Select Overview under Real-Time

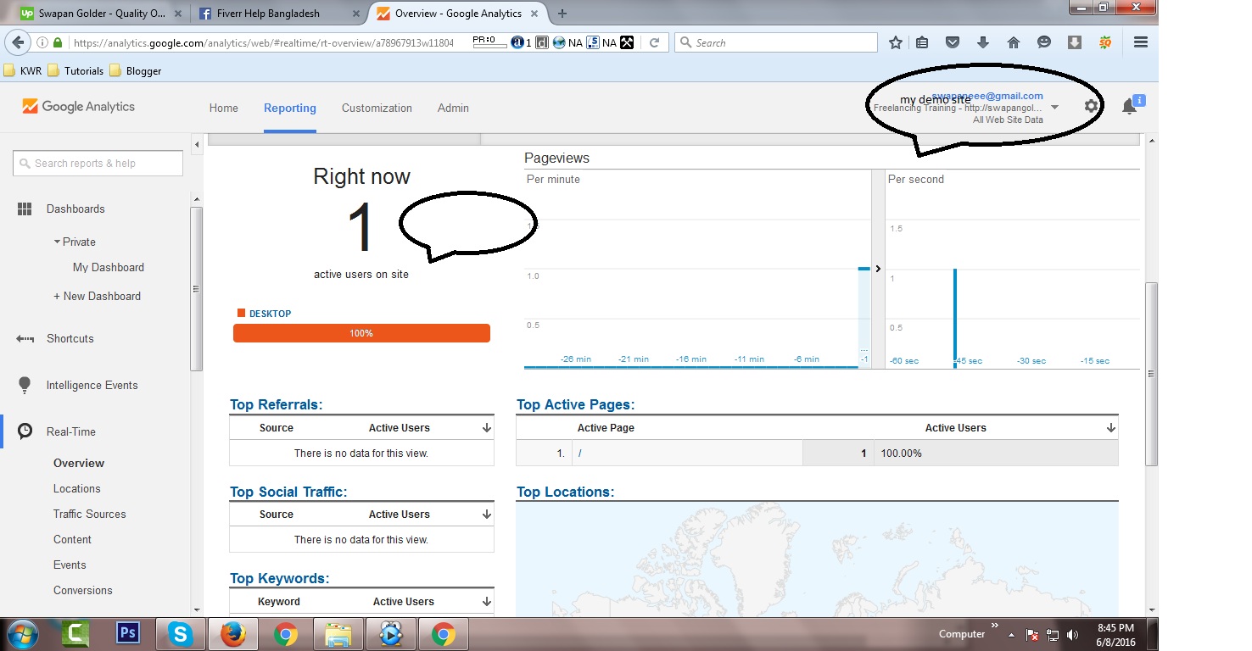point(79,463)
